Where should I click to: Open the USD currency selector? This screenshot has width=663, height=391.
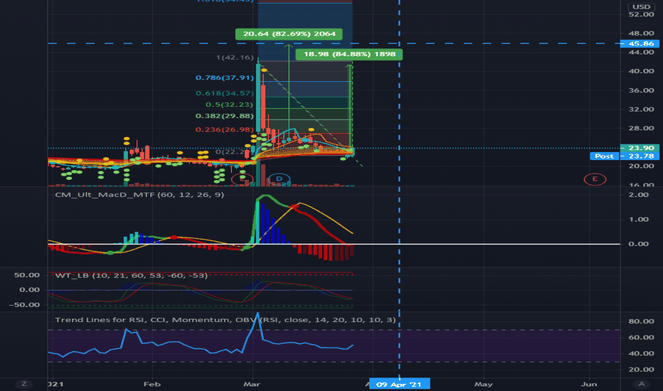642,6
